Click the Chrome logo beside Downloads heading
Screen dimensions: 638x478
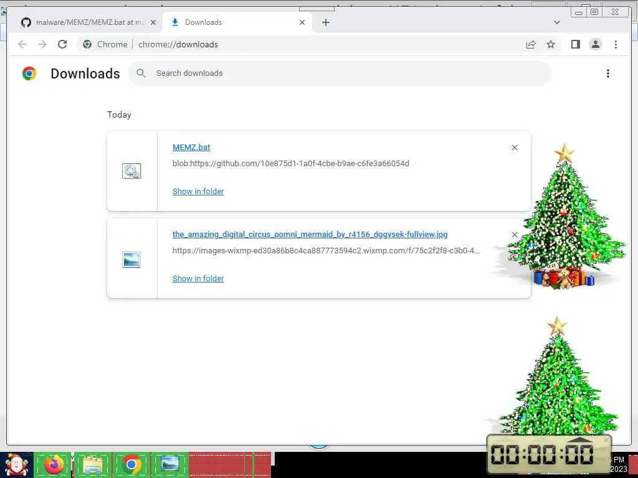[29, 73]
